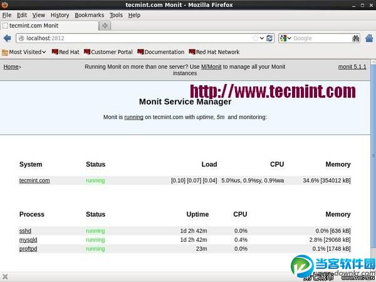The image size is (376, 282).
Task: Expand the URL history dropdown arrow
Action: point(262,38)
